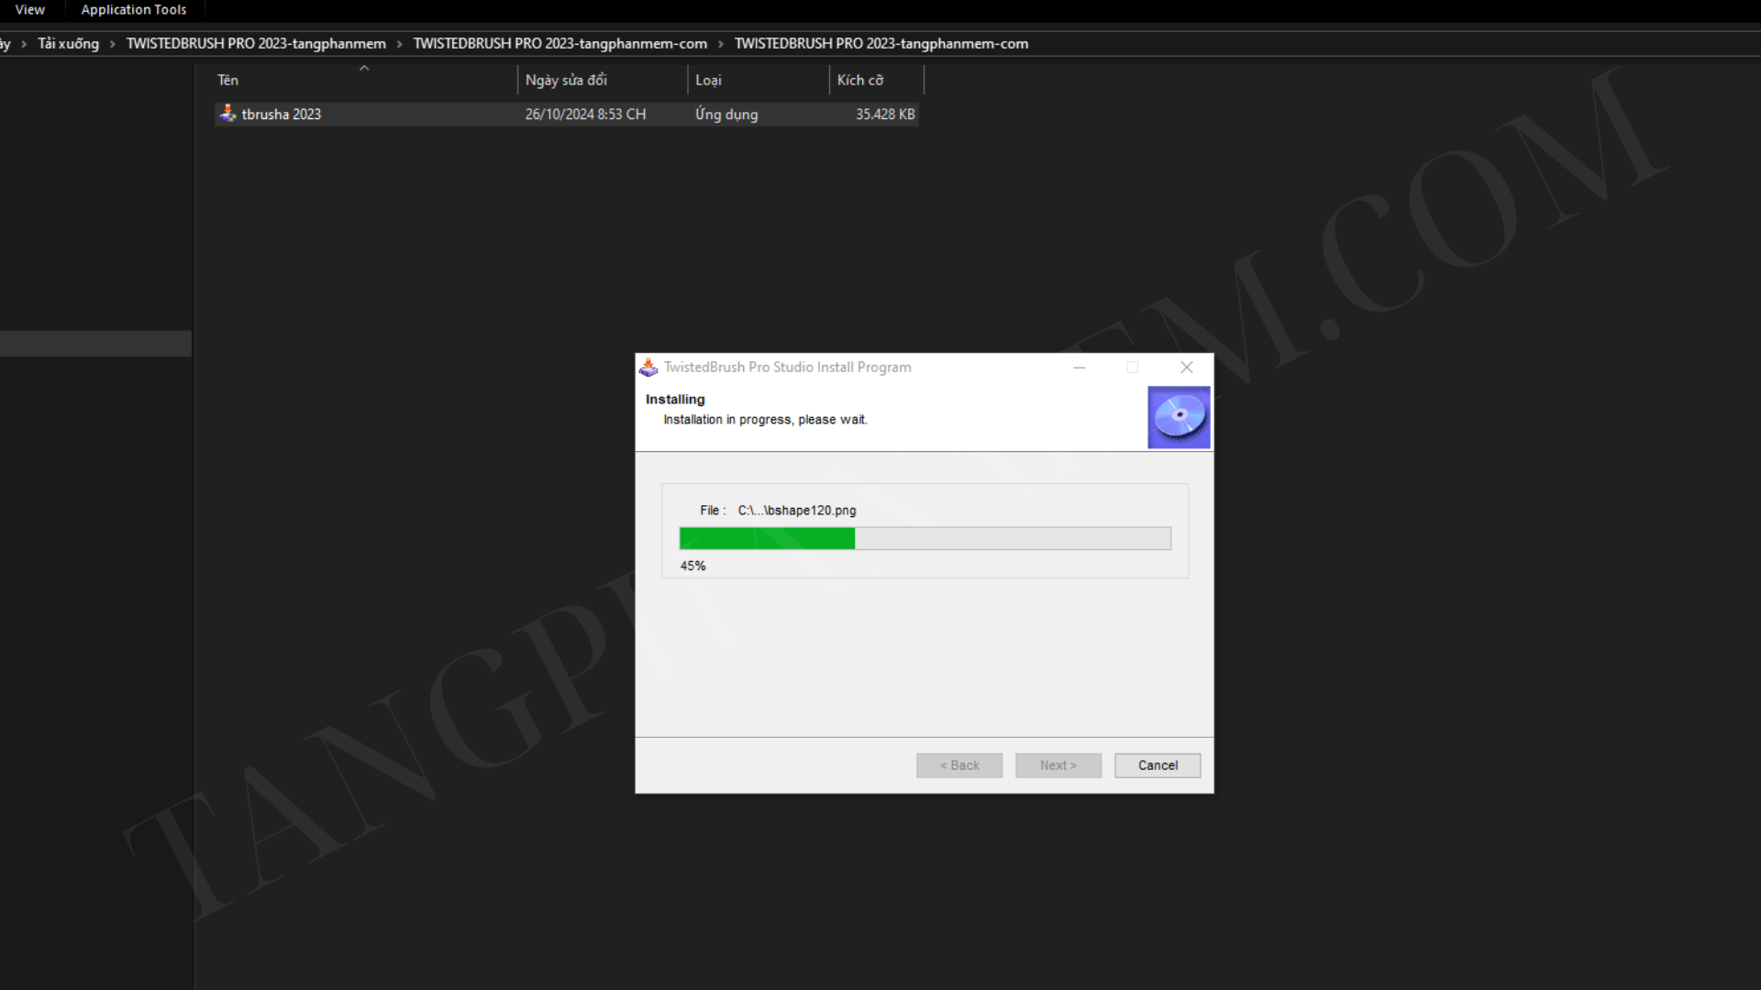
Task: Sort files by Kích cỡ column
Action: click(x=859, y=81)
